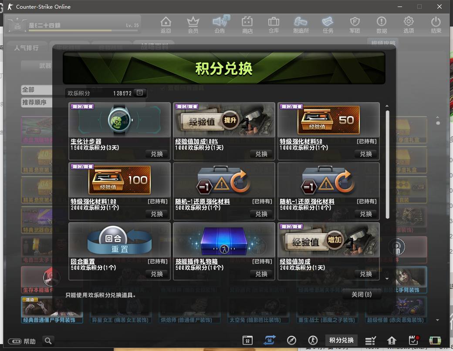Open the 选项 options gear icon

point(409,24)
